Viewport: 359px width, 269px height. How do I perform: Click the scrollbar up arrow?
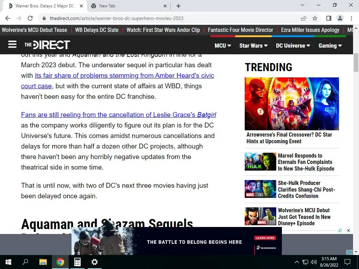tap(356, 28)
